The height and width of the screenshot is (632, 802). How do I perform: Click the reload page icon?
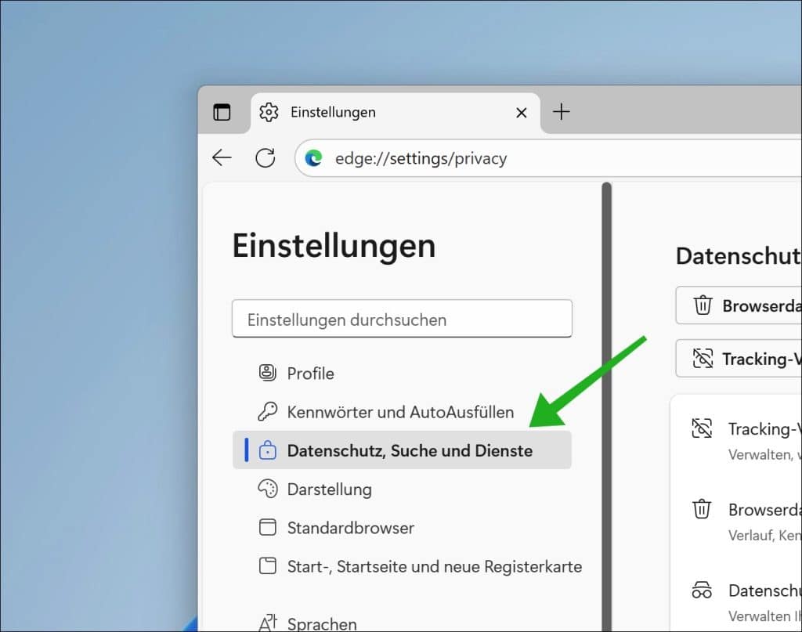coord(266,157)
